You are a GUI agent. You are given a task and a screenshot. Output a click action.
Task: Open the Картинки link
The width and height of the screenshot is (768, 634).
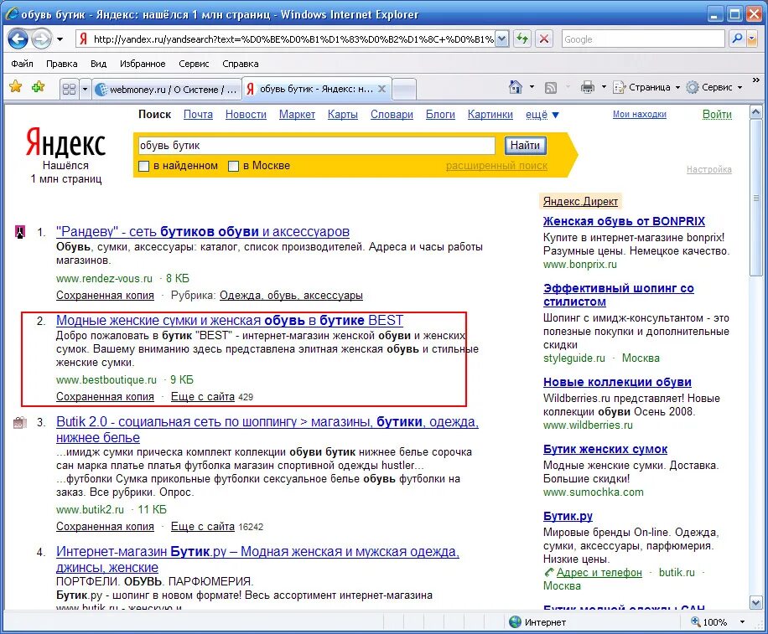click(490, 115)
